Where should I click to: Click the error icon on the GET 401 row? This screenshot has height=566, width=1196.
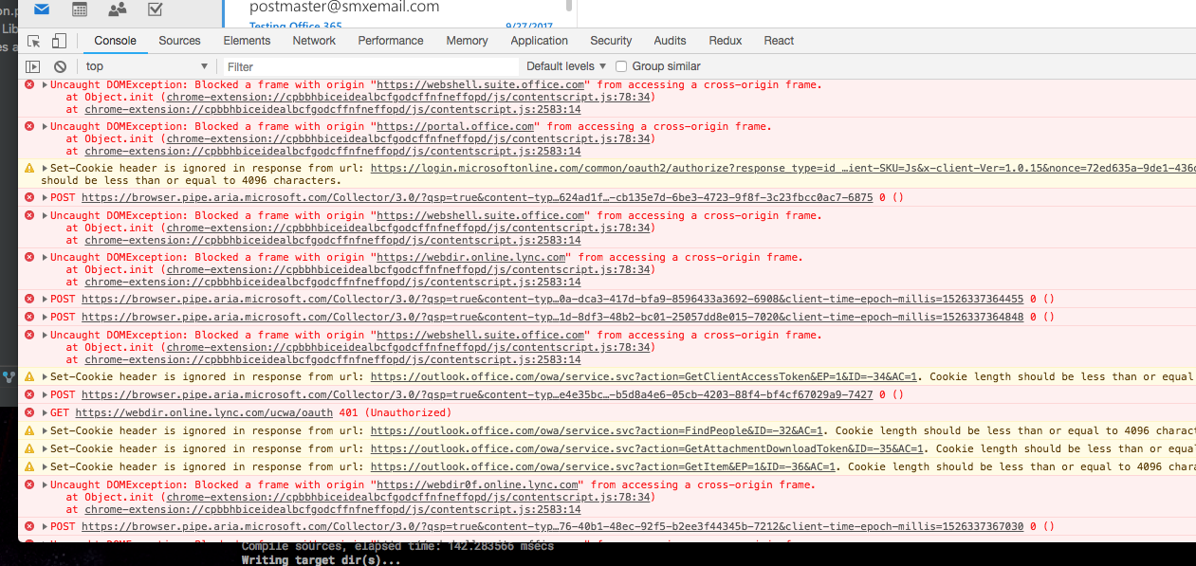click(x=29, y=413)
